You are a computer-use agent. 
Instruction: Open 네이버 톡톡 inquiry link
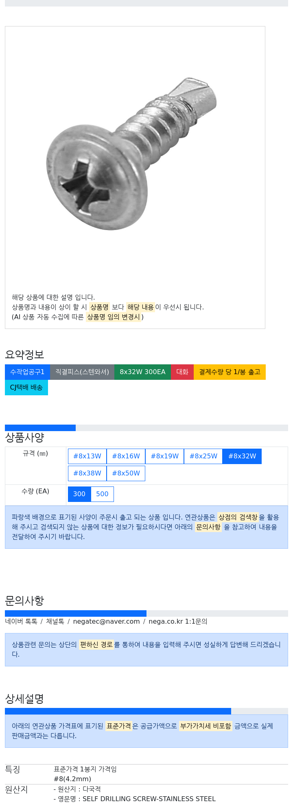point(21,621)
